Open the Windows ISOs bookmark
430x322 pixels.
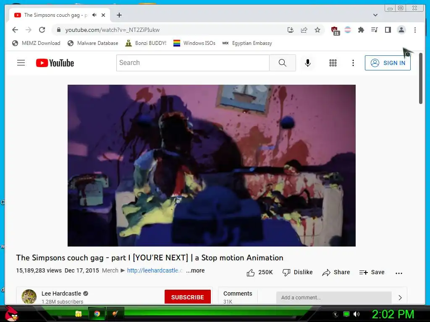(194, 43)
